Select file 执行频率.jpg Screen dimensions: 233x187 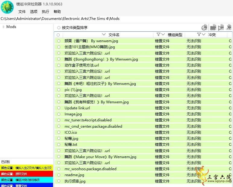tap(75, 181)
